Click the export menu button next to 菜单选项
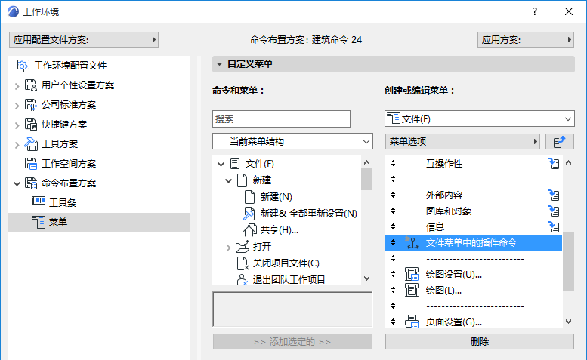This screenshot has width=587, height=360. (x=559, y=142)
